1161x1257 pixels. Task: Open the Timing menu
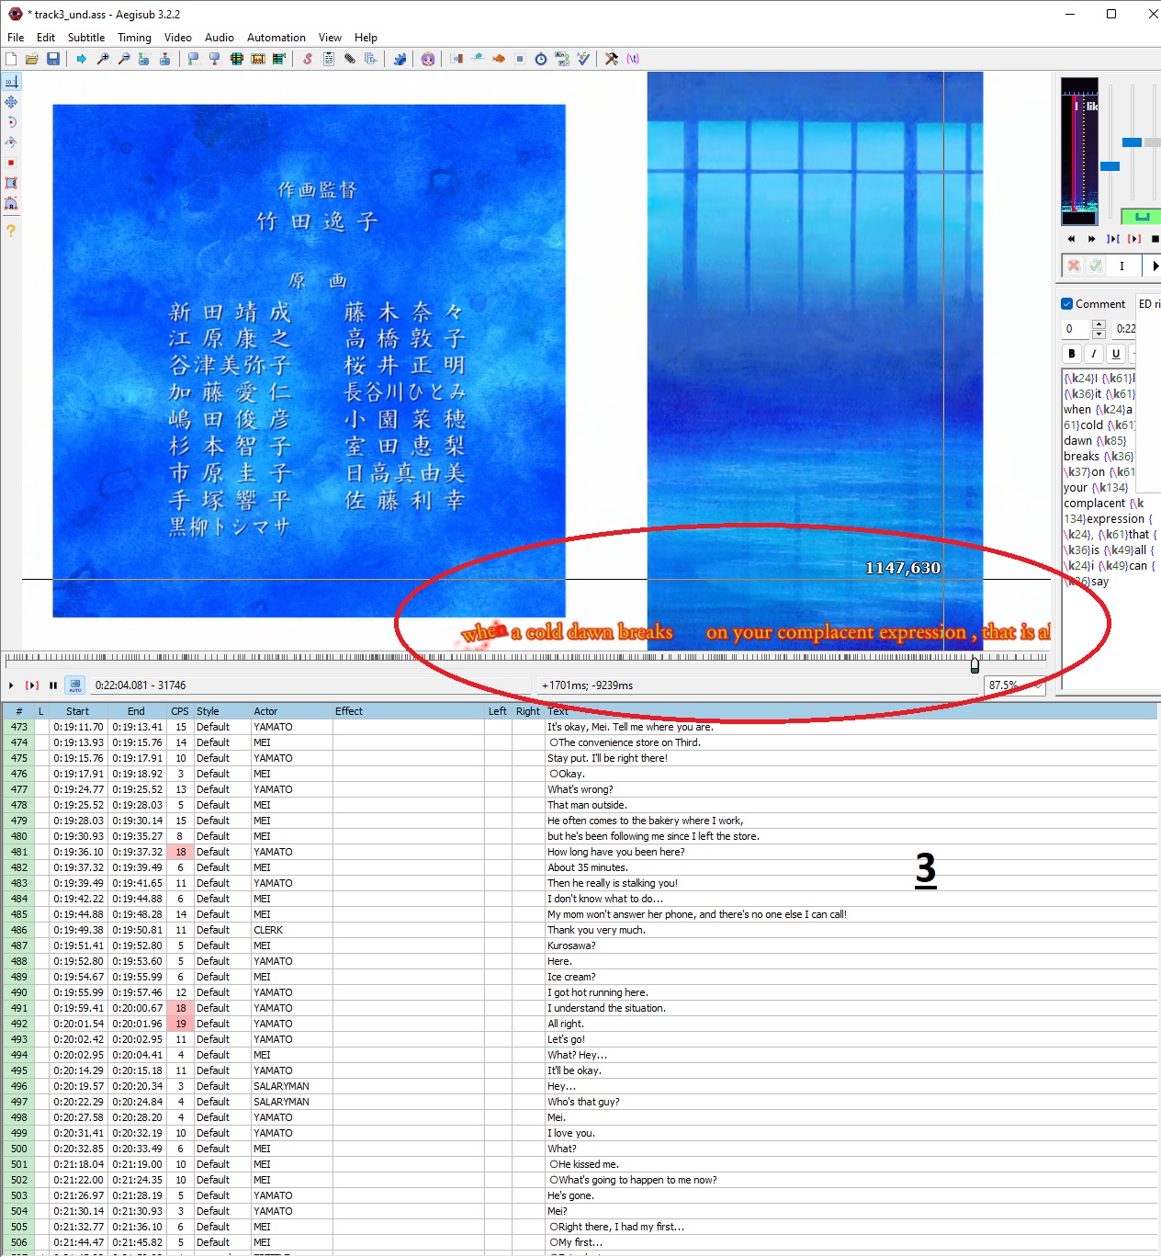(x=134, y=38)
